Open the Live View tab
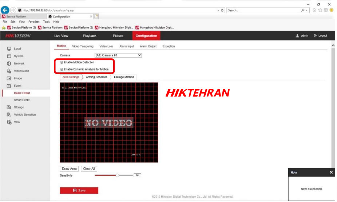The width and height of the screenshot is (337, 202). coord(61,36)
